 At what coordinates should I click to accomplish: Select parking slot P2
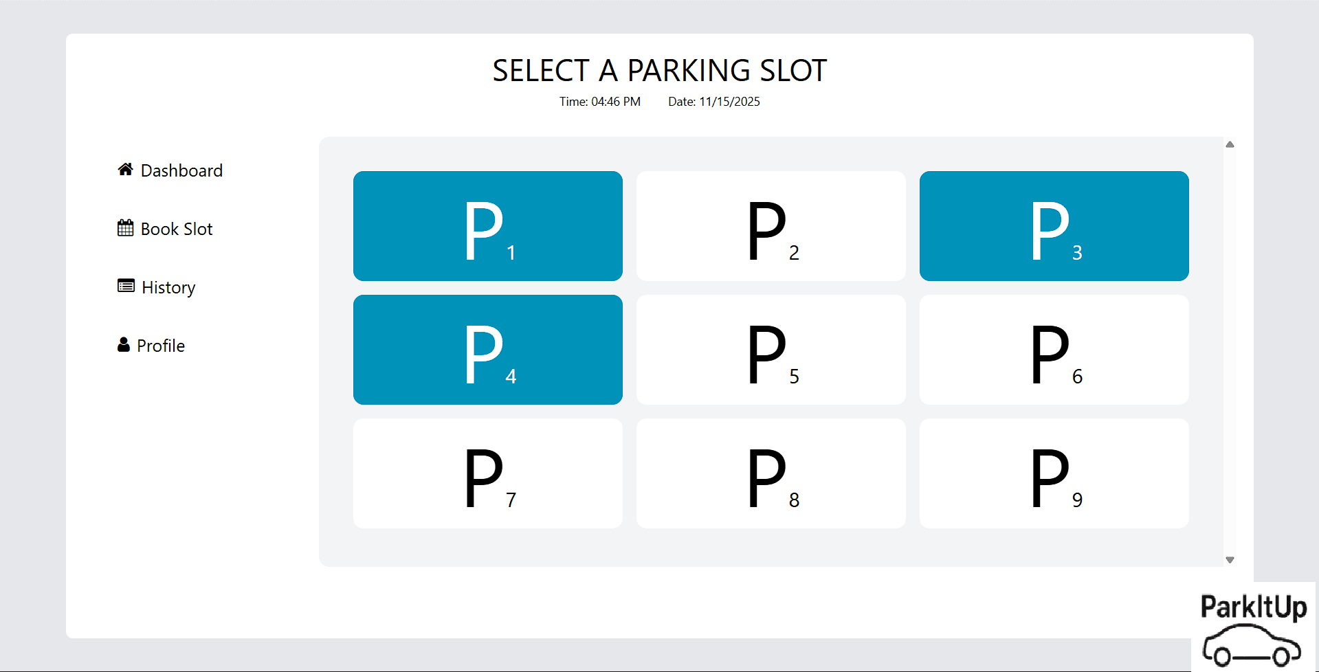[771, 225]
